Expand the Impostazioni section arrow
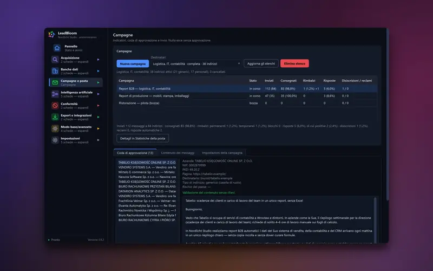Viewport: 433px width, 271px height. [x=99, y=140]
